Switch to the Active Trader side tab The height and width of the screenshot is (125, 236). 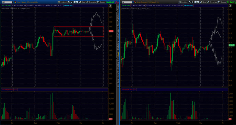click(118, 33)
